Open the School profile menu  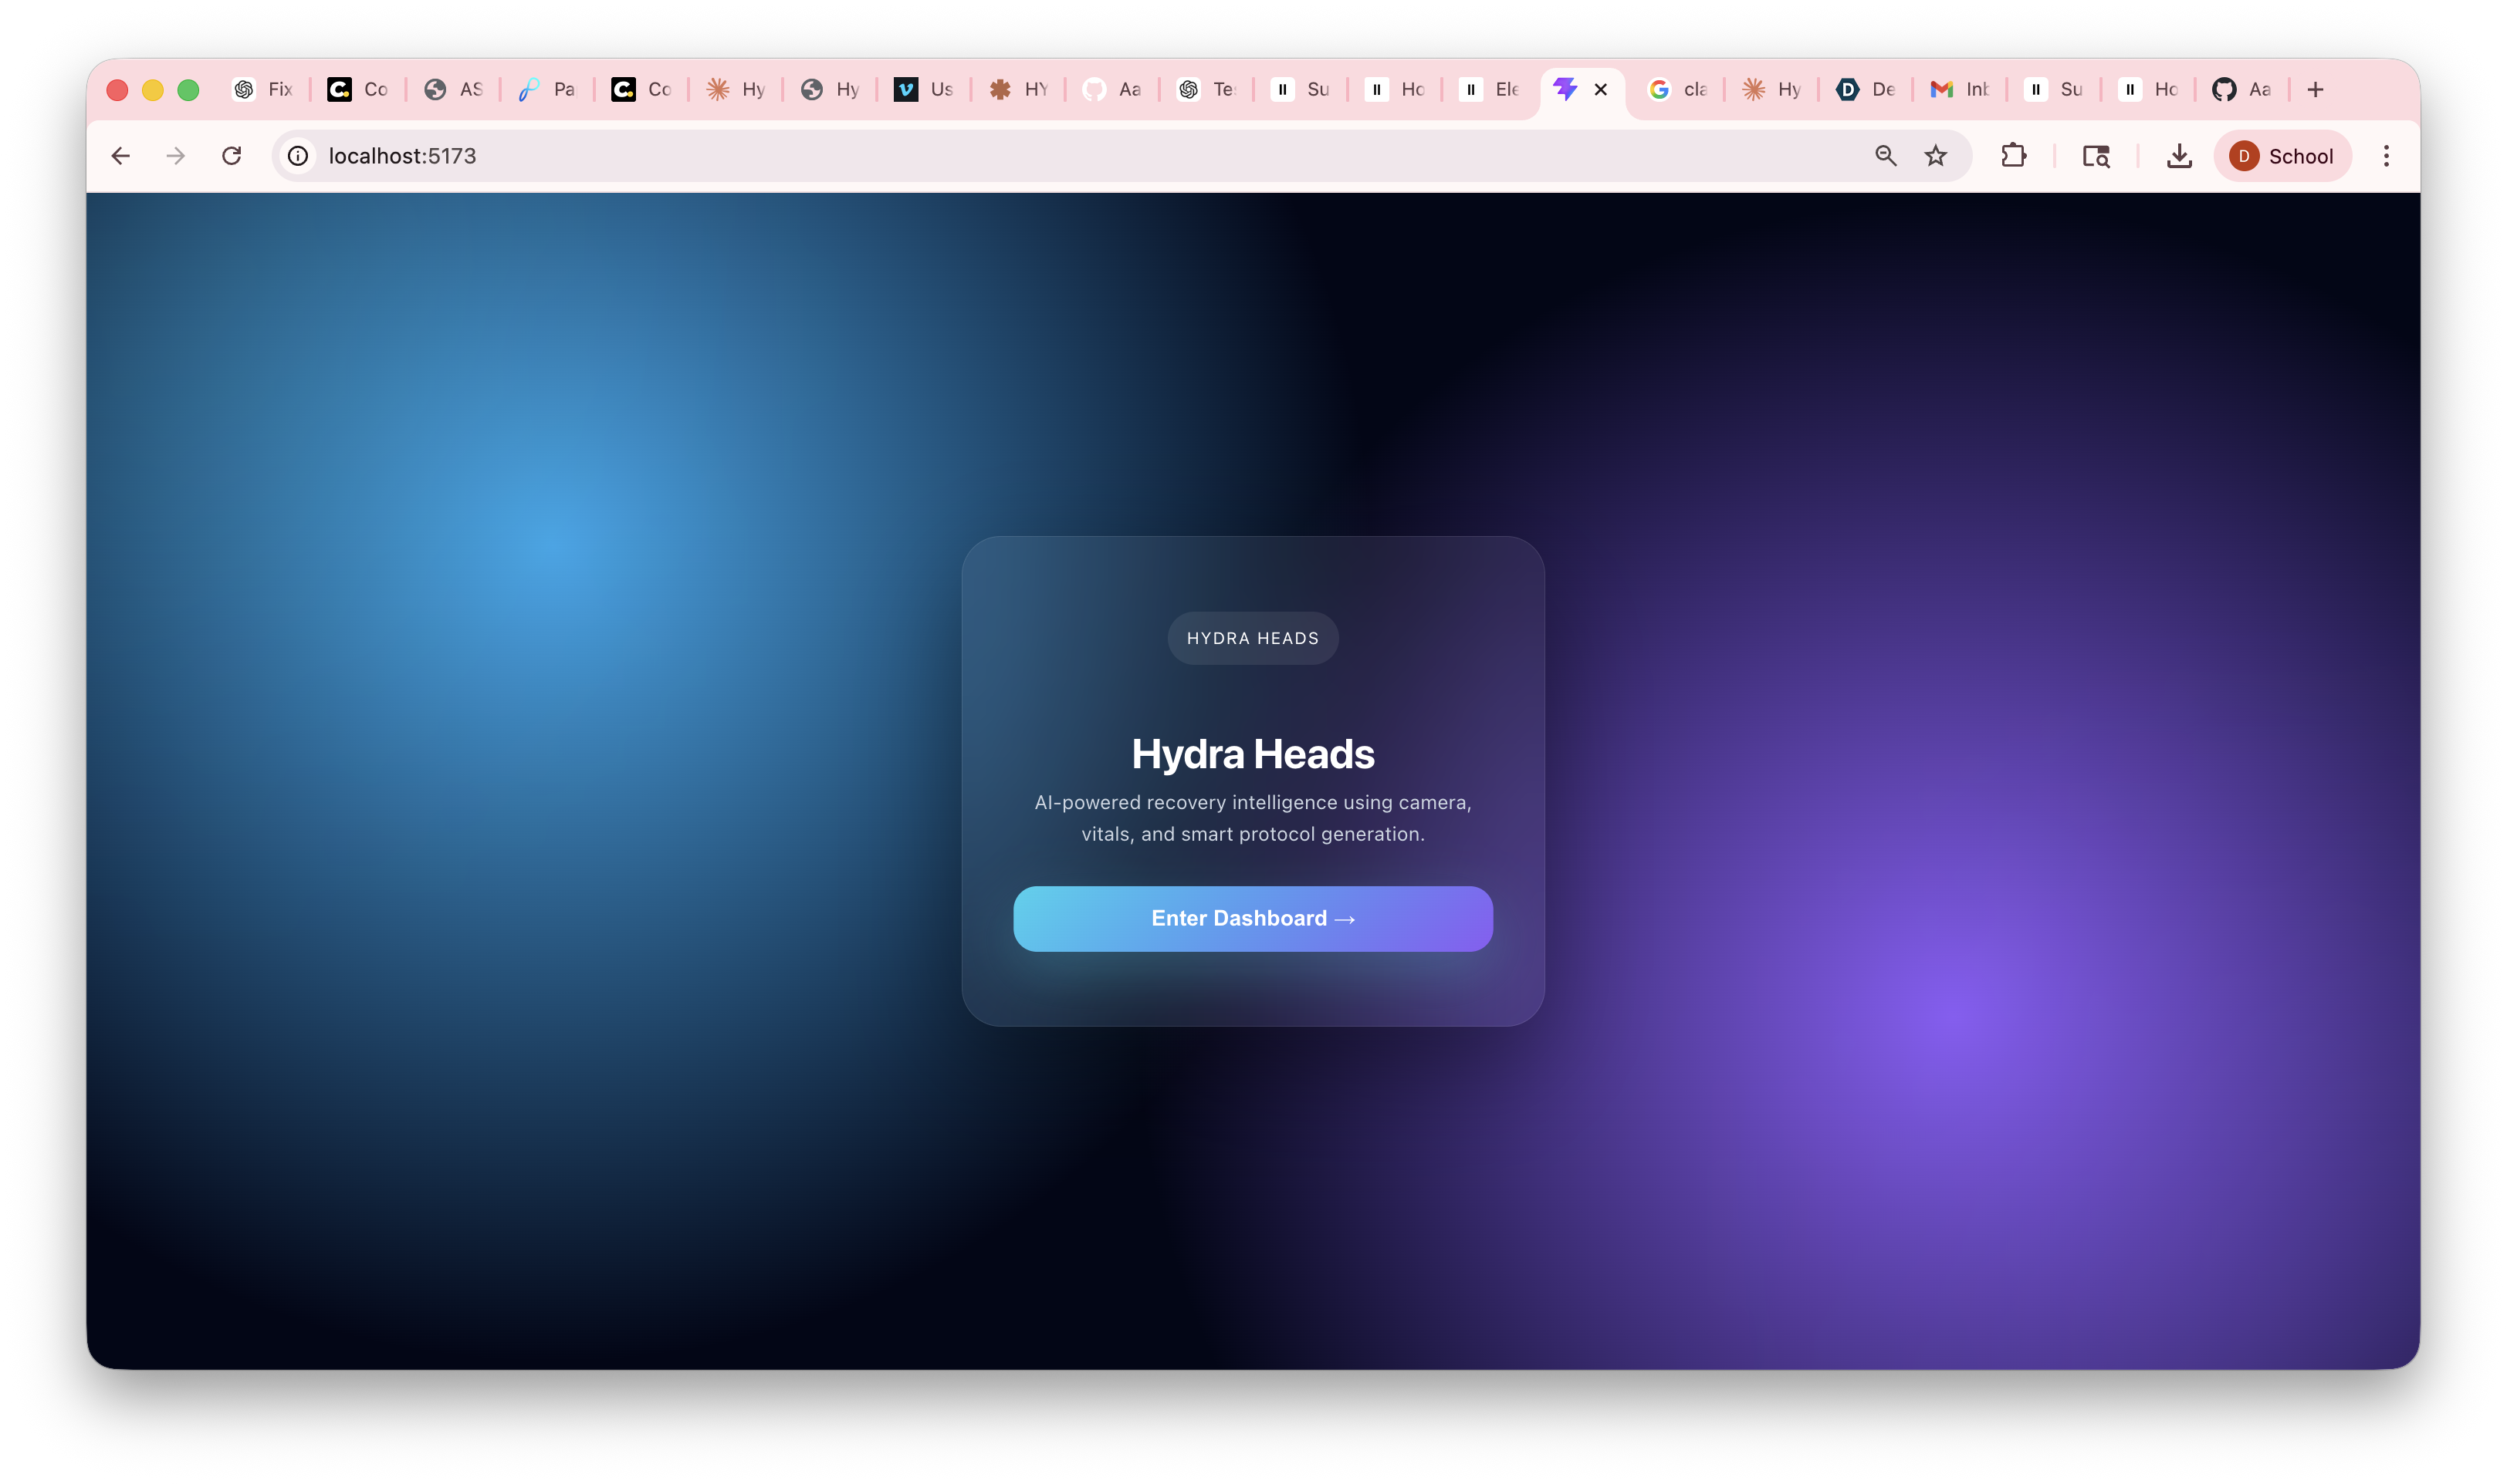(2282, 156)
